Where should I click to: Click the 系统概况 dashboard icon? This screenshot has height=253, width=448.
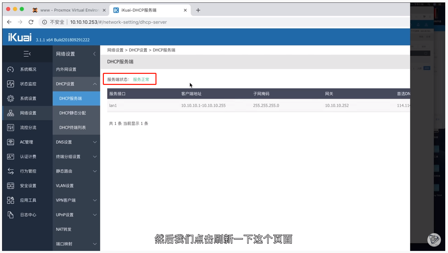(10, 69)
